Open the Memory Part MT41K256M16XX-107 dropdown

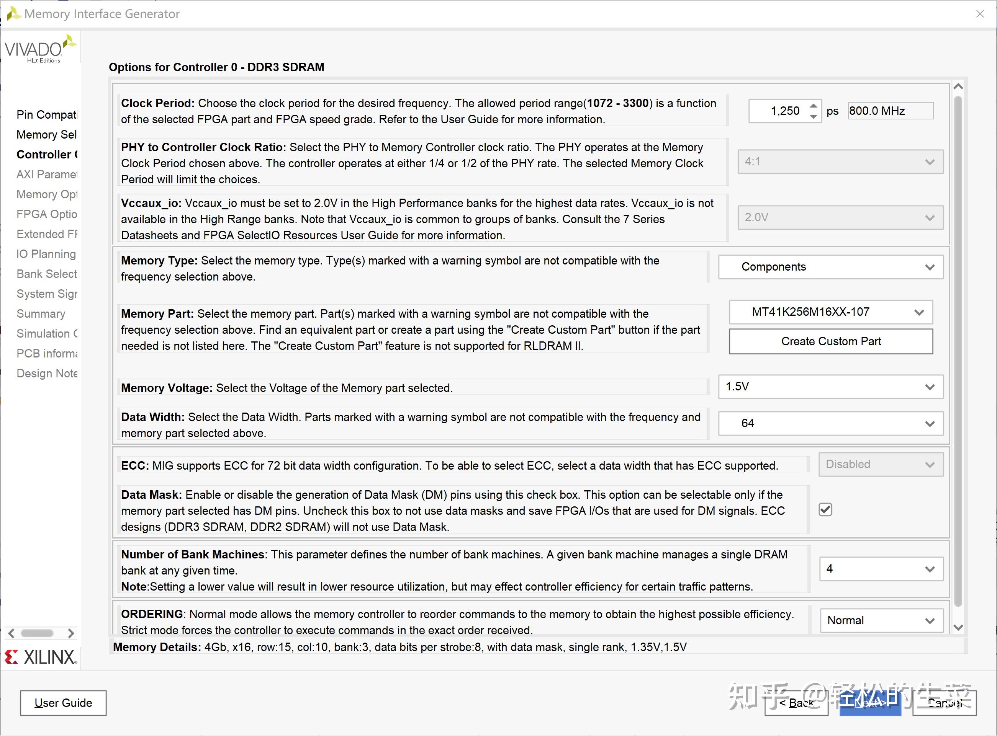click(831, 312)
